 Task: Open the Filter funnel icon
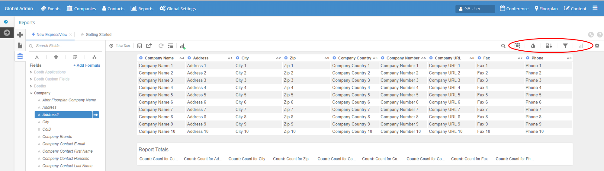coord(565,46)
